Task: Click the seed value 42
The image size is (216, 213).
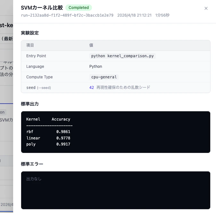Action: click(x=91, y=88)
